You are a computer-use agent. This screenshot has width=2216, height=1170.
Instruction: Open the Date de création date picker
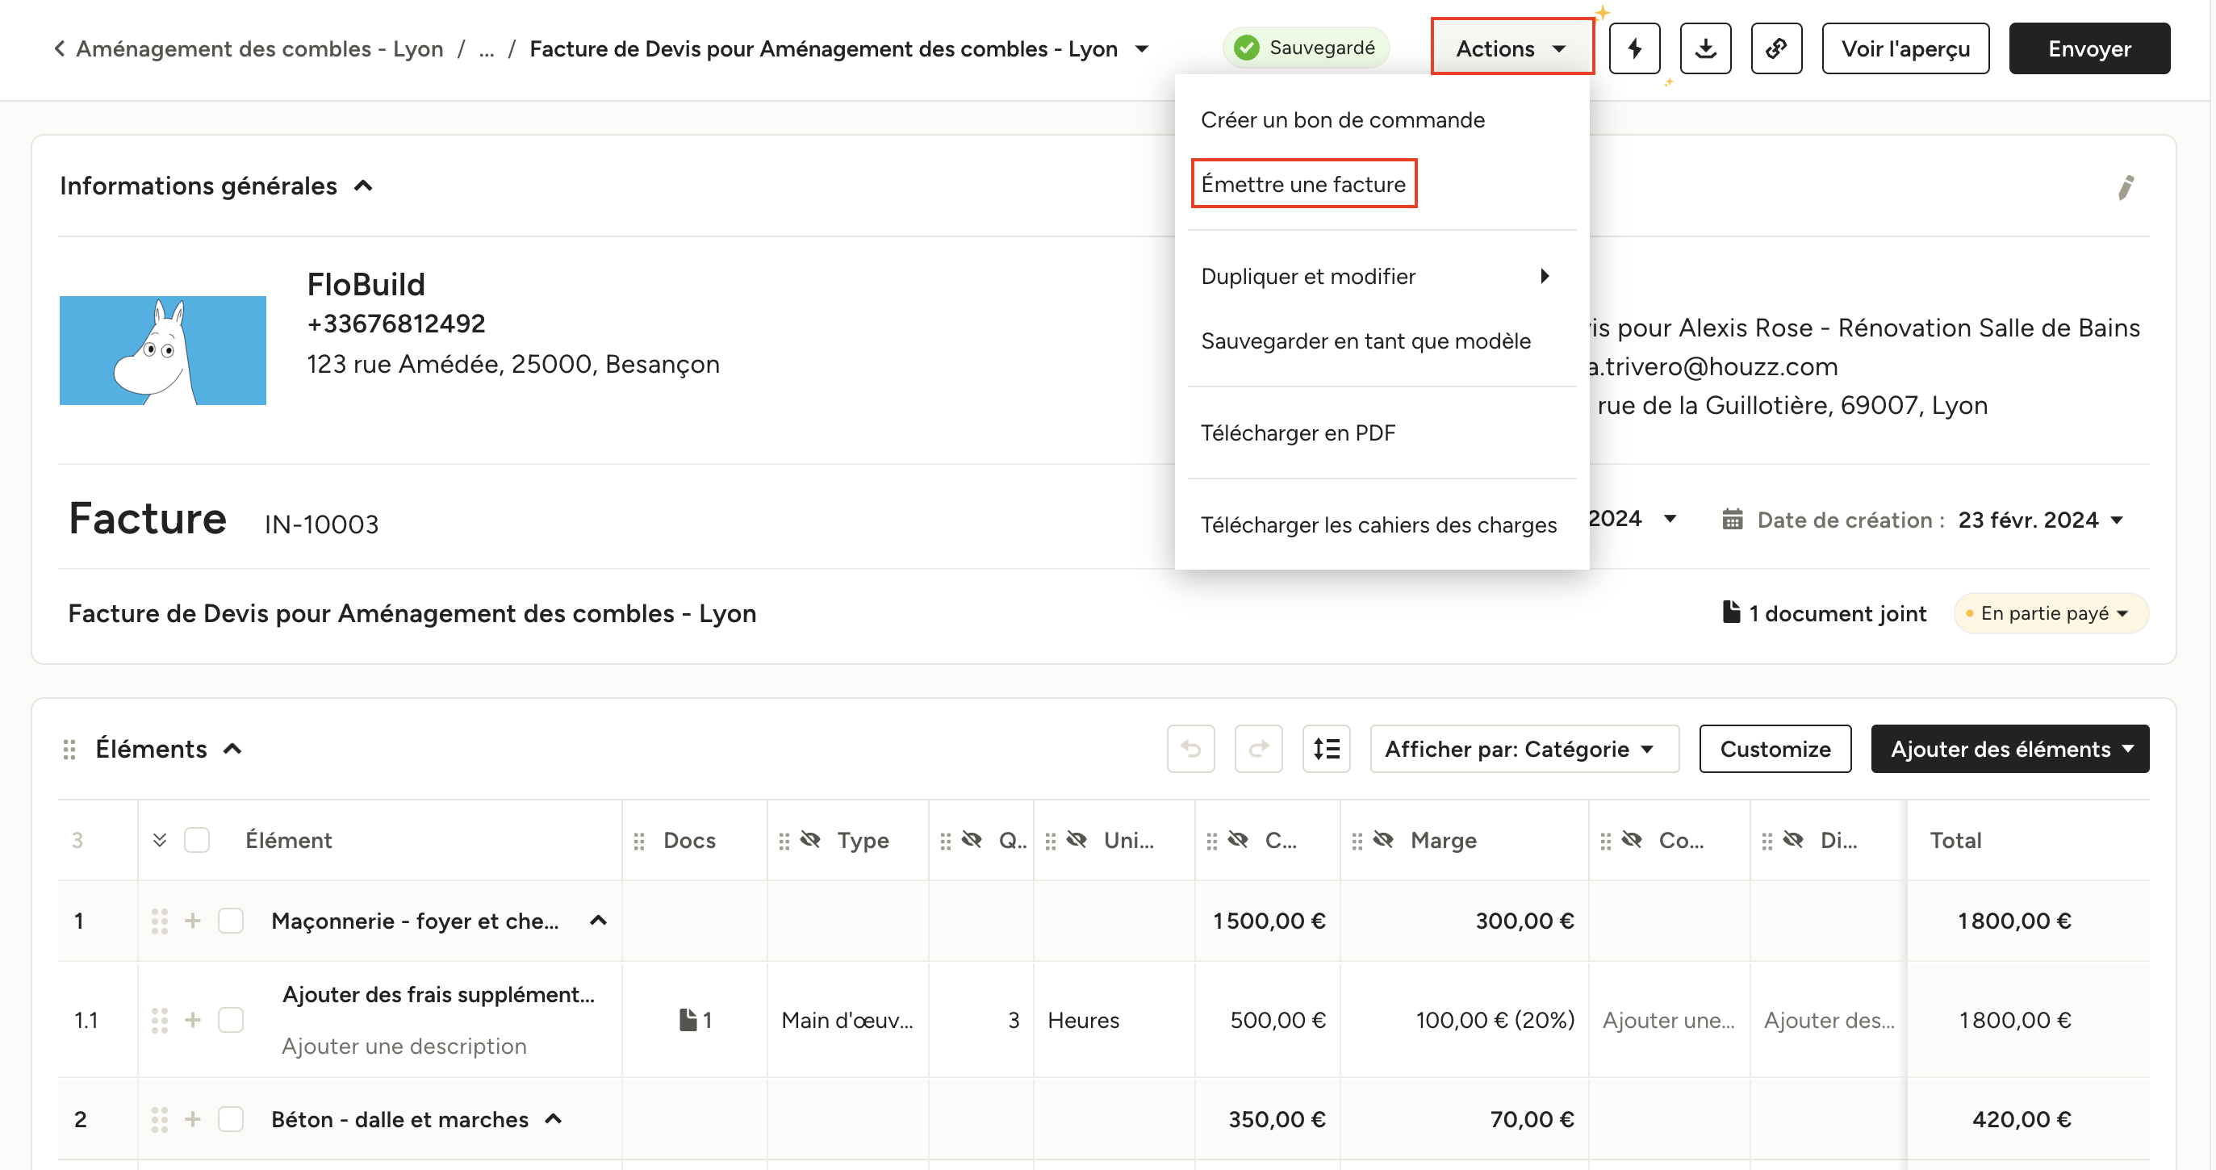click(2041, 520)
